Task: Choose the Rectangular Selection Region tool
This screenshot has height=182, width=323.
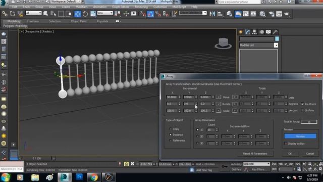Action: (x=61, y=14)
